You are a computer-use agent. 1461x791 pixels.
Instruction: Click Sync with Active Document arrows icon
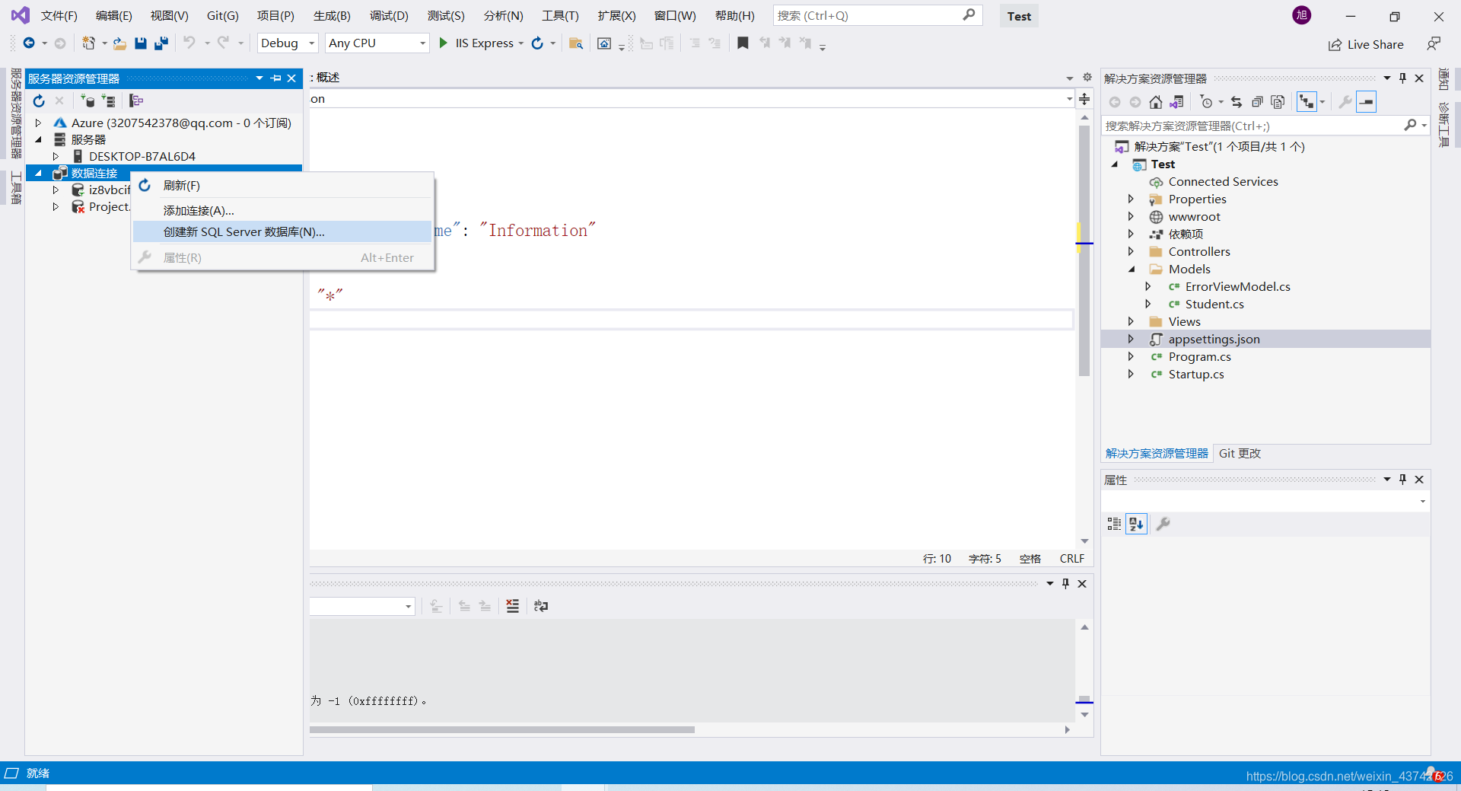1237,102
